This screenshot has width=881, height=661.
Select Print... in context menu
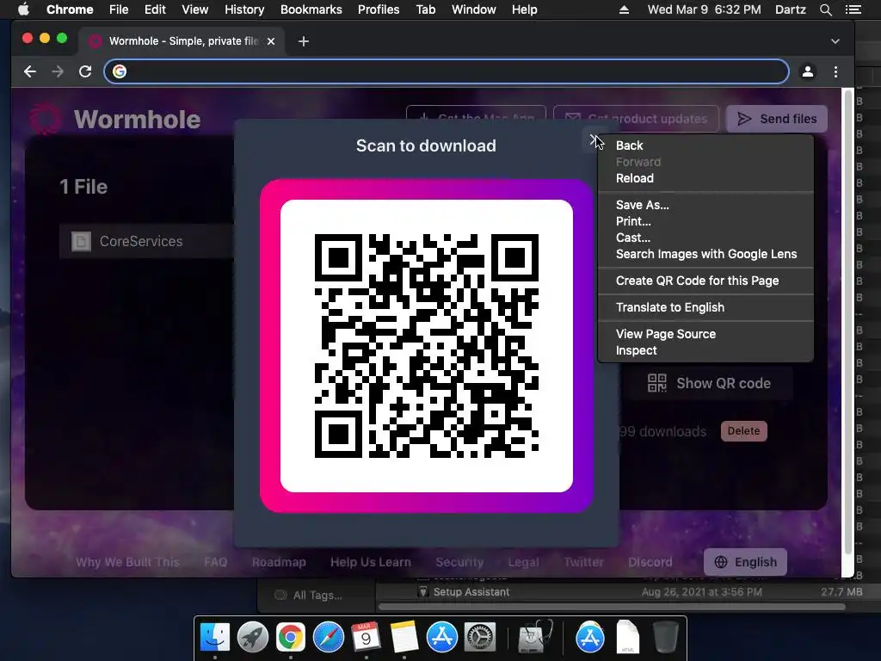(x=705, y=221)
